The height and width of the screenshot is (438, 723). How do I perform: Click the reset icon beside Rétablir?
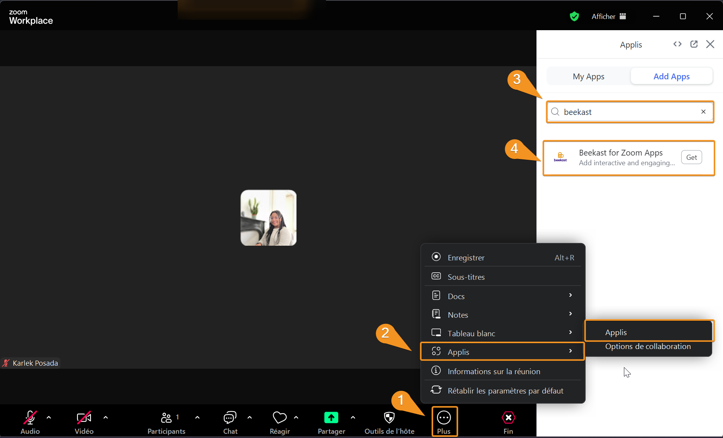pos(436,390)
